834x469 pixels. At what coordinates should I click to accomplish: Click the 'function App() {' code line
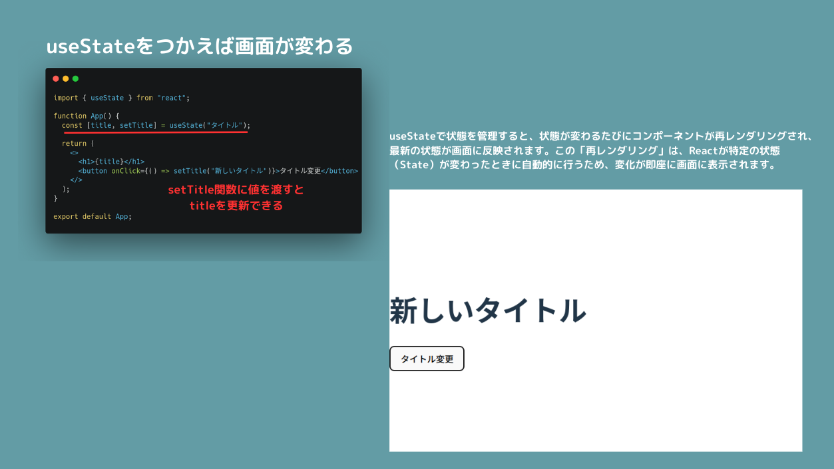click(87, 116)
